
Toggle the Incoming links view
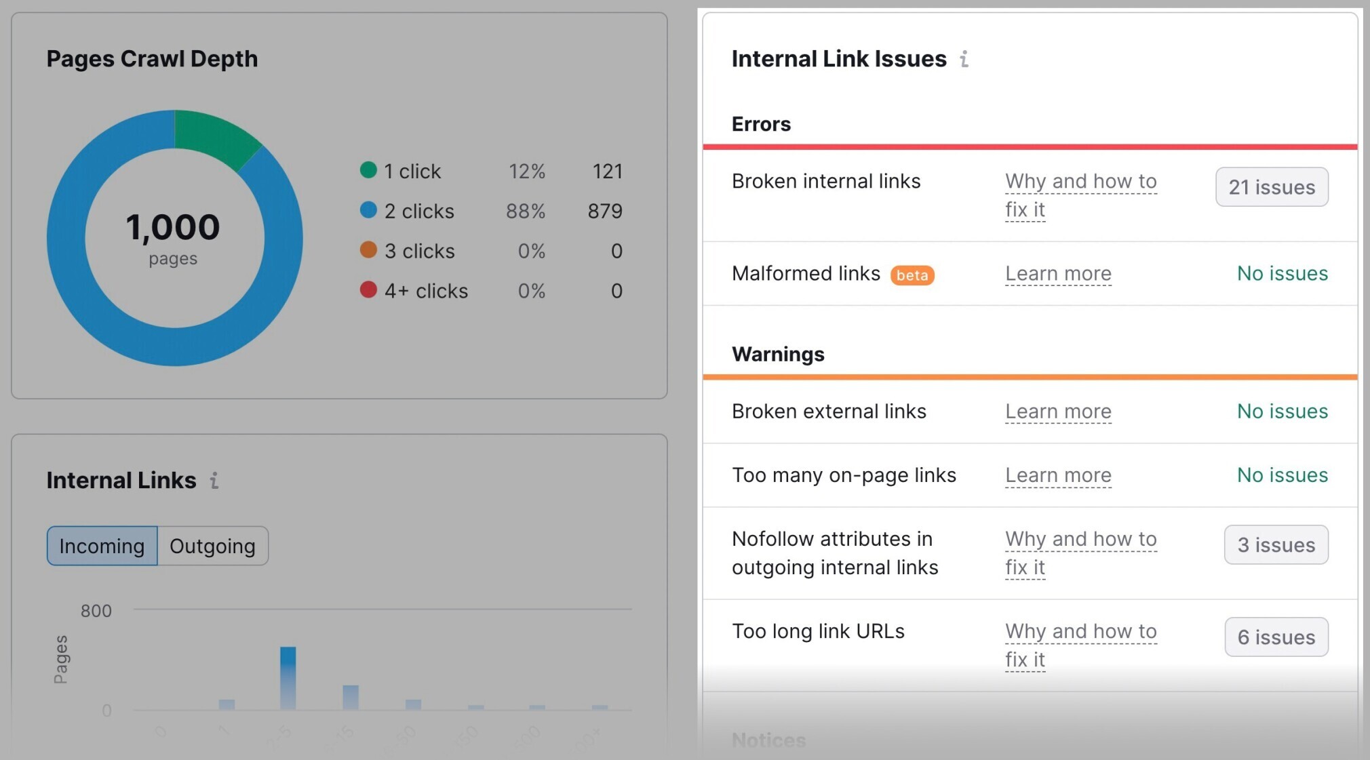pyautogui.click(x=101, y=546)
